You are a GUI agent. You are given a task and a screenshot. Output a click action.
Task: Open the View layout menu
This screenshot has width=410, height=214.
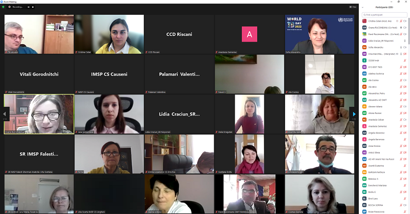tap(353, 7)
